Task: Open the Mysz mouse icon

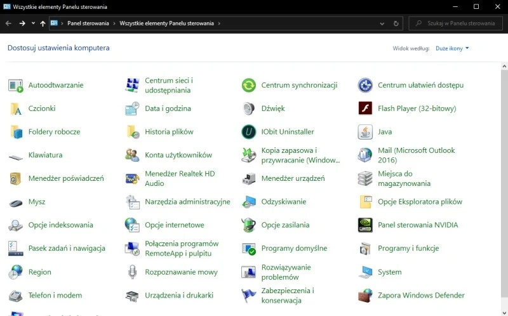Action: pyautogui.click(x=15, y=203)
